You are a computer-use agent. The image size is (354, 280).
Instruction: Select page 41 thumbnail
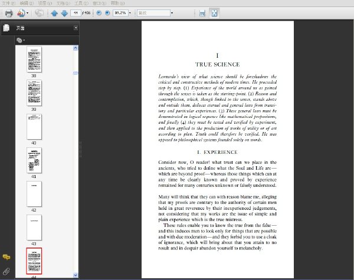(34, 160)
